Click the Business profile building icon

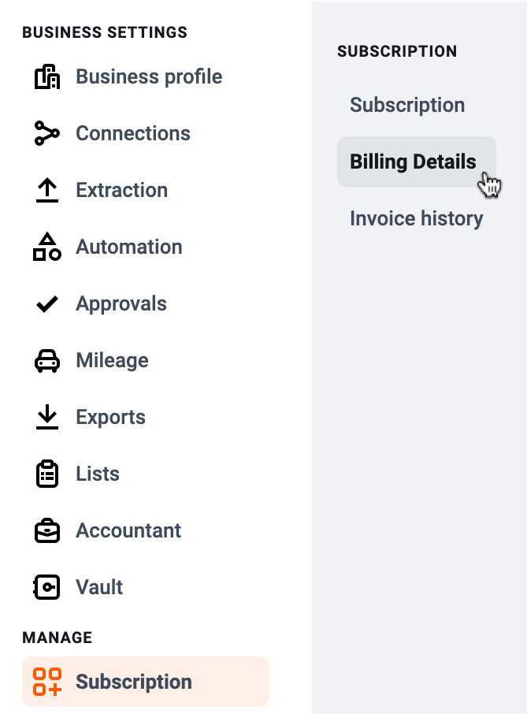point(47,76)
